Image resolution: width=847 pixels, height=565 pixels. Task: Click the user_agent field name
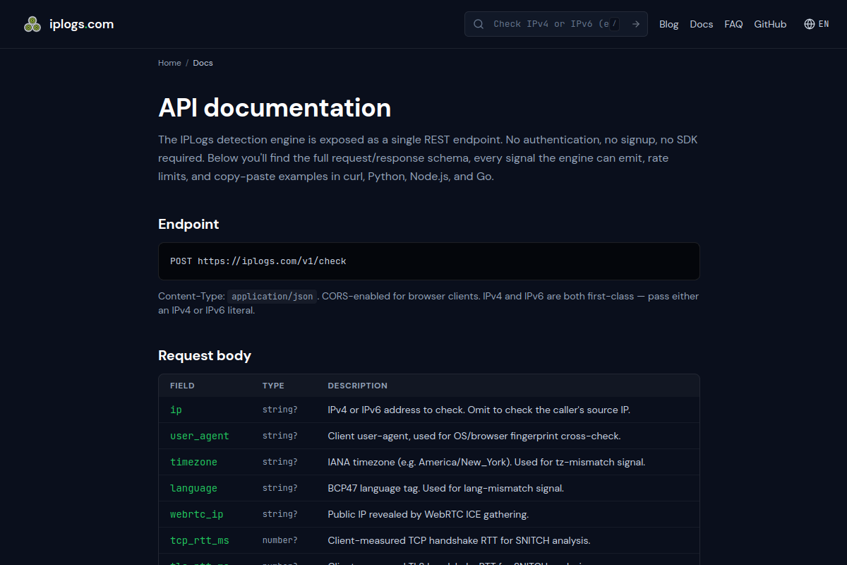click(200, 436)
